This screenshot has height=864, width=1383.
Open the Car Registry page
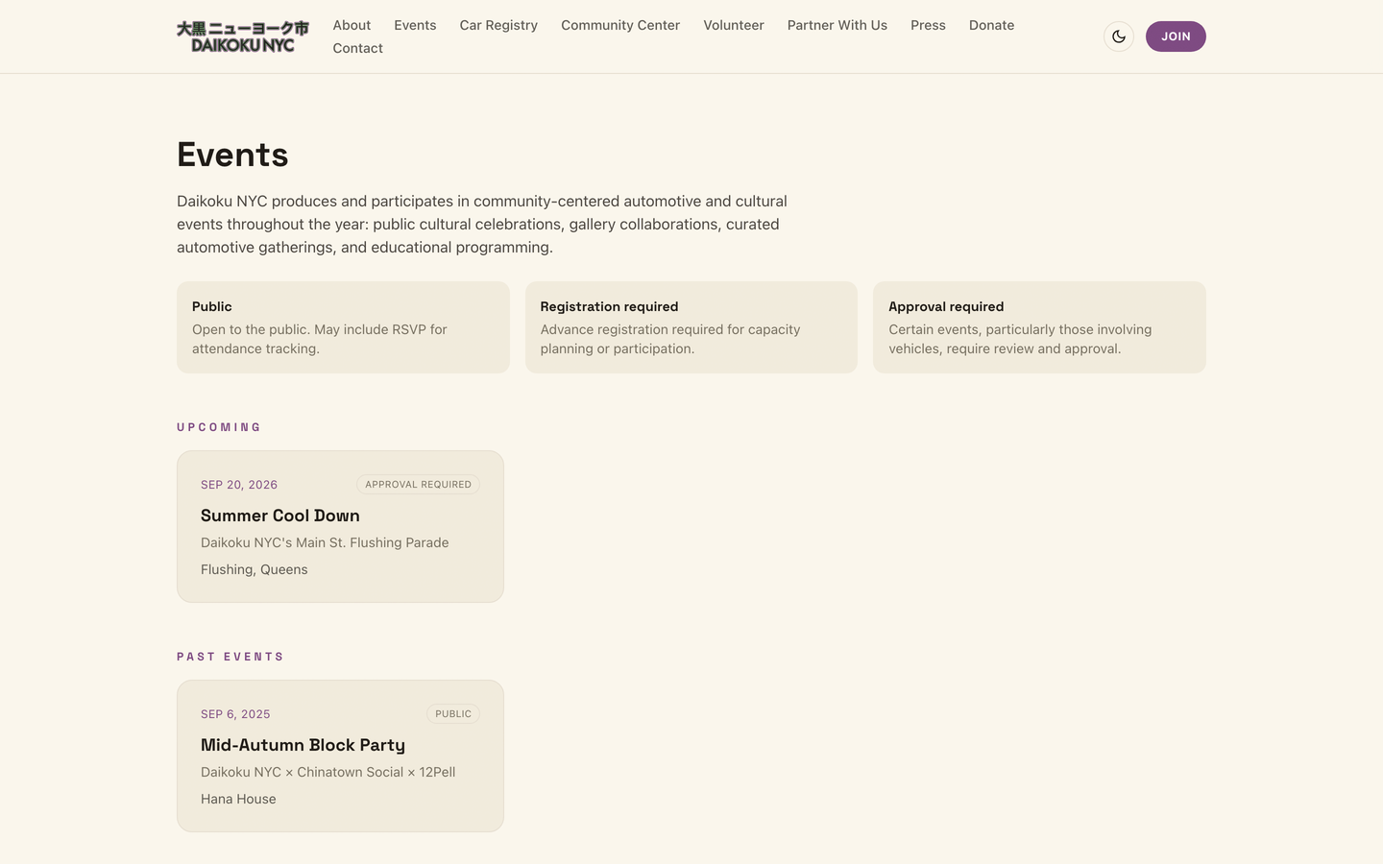pyautogui.click(x=498, y=25)
